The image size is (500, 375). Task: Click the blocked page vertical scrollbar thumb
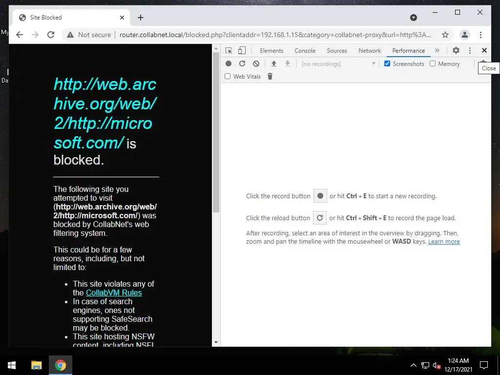pos(216,132)
